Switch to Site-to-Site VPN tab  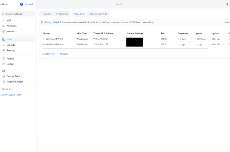tap(98, 14)
